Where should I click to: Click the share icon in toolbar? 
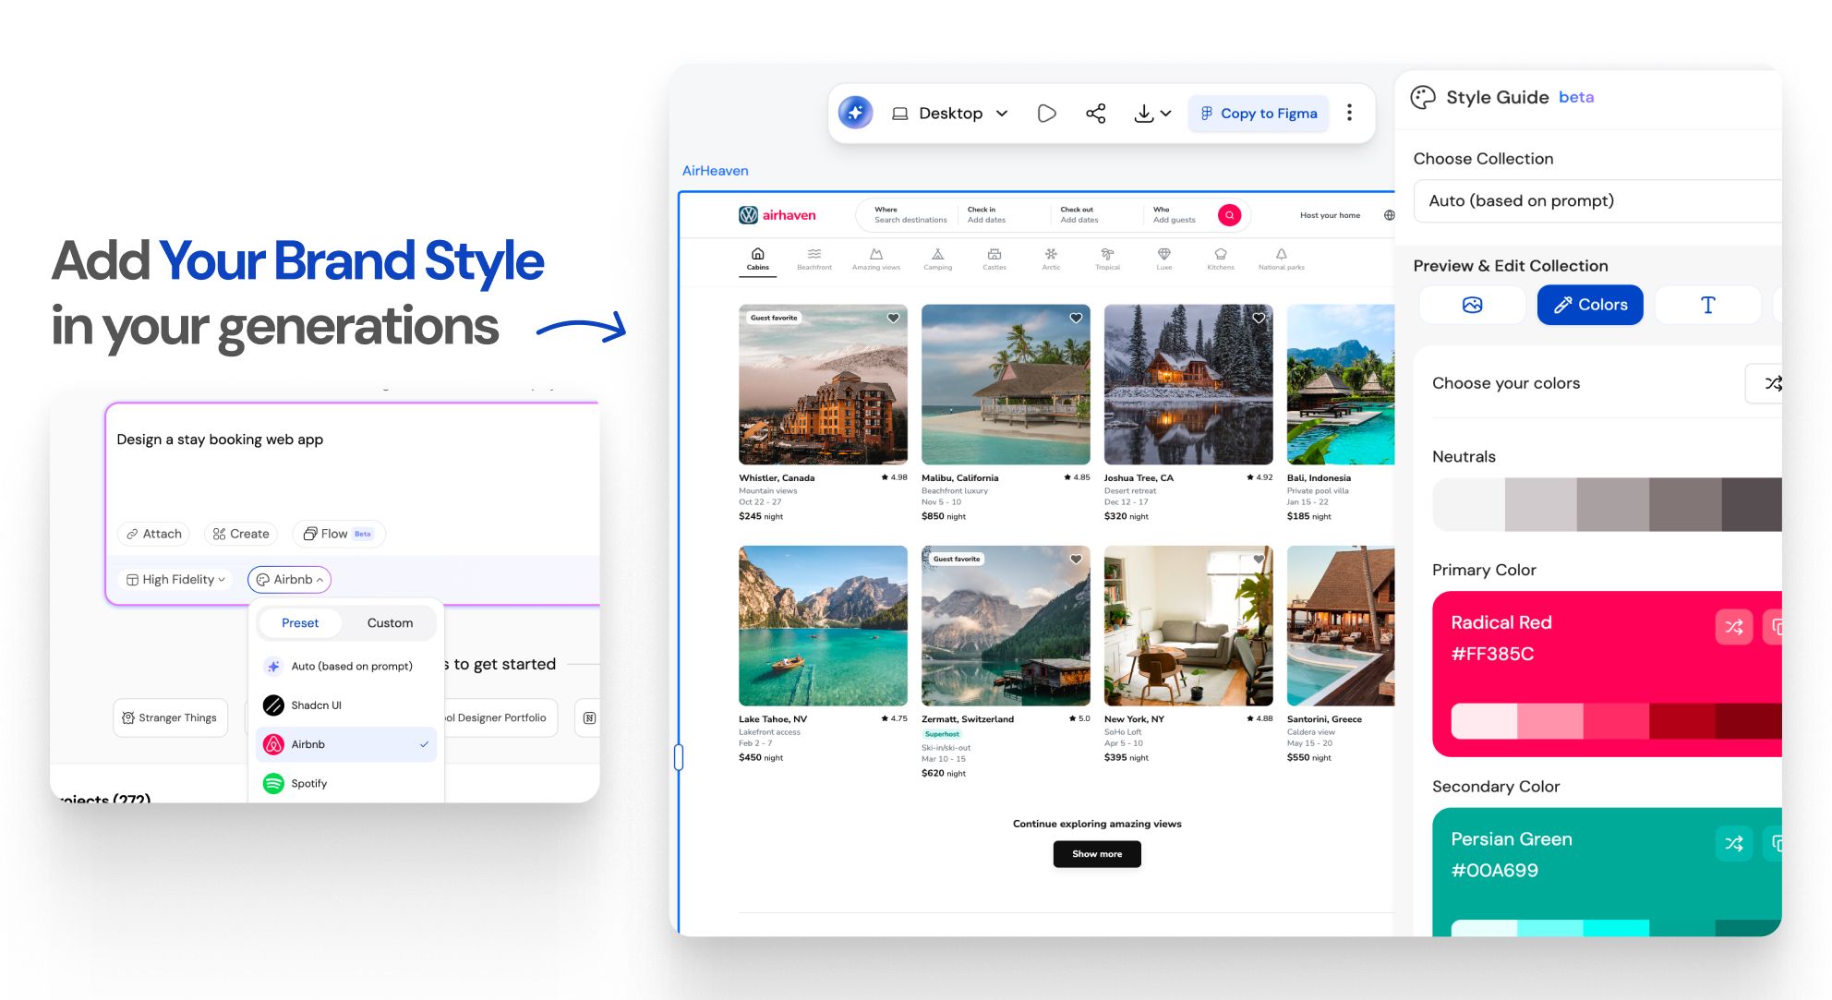[x=1095, y=113]
